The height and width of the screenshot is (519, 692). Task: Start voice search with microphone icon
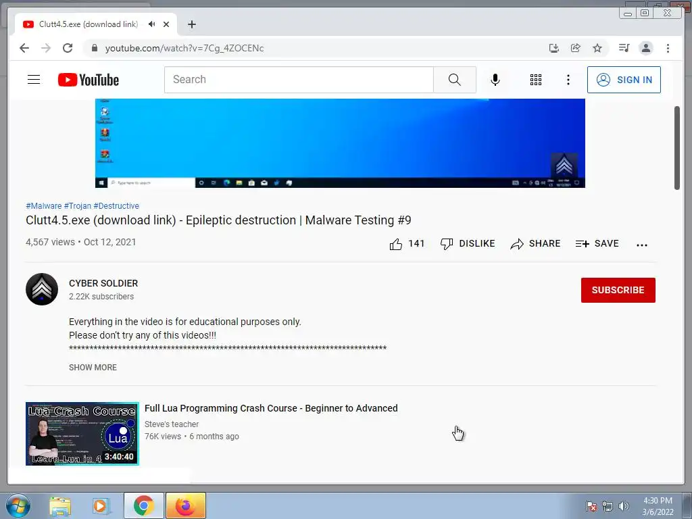coord(495,80)
